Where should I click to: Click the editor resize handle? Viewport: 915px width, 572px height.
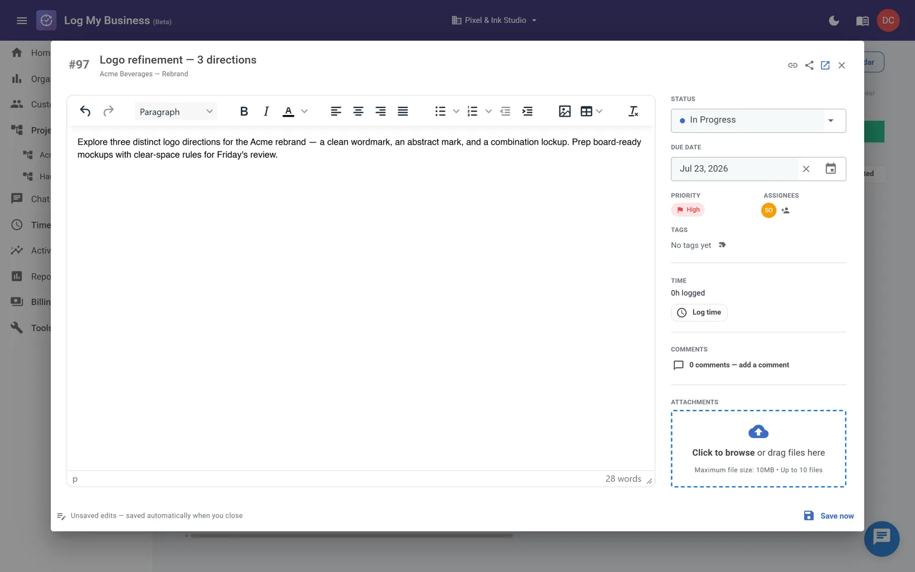[x=650, y=481]
